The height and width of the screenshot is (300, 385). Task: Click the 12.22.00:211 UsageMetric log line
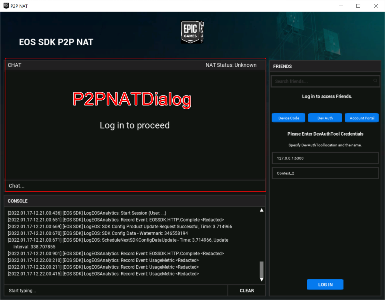pos(103,267)
